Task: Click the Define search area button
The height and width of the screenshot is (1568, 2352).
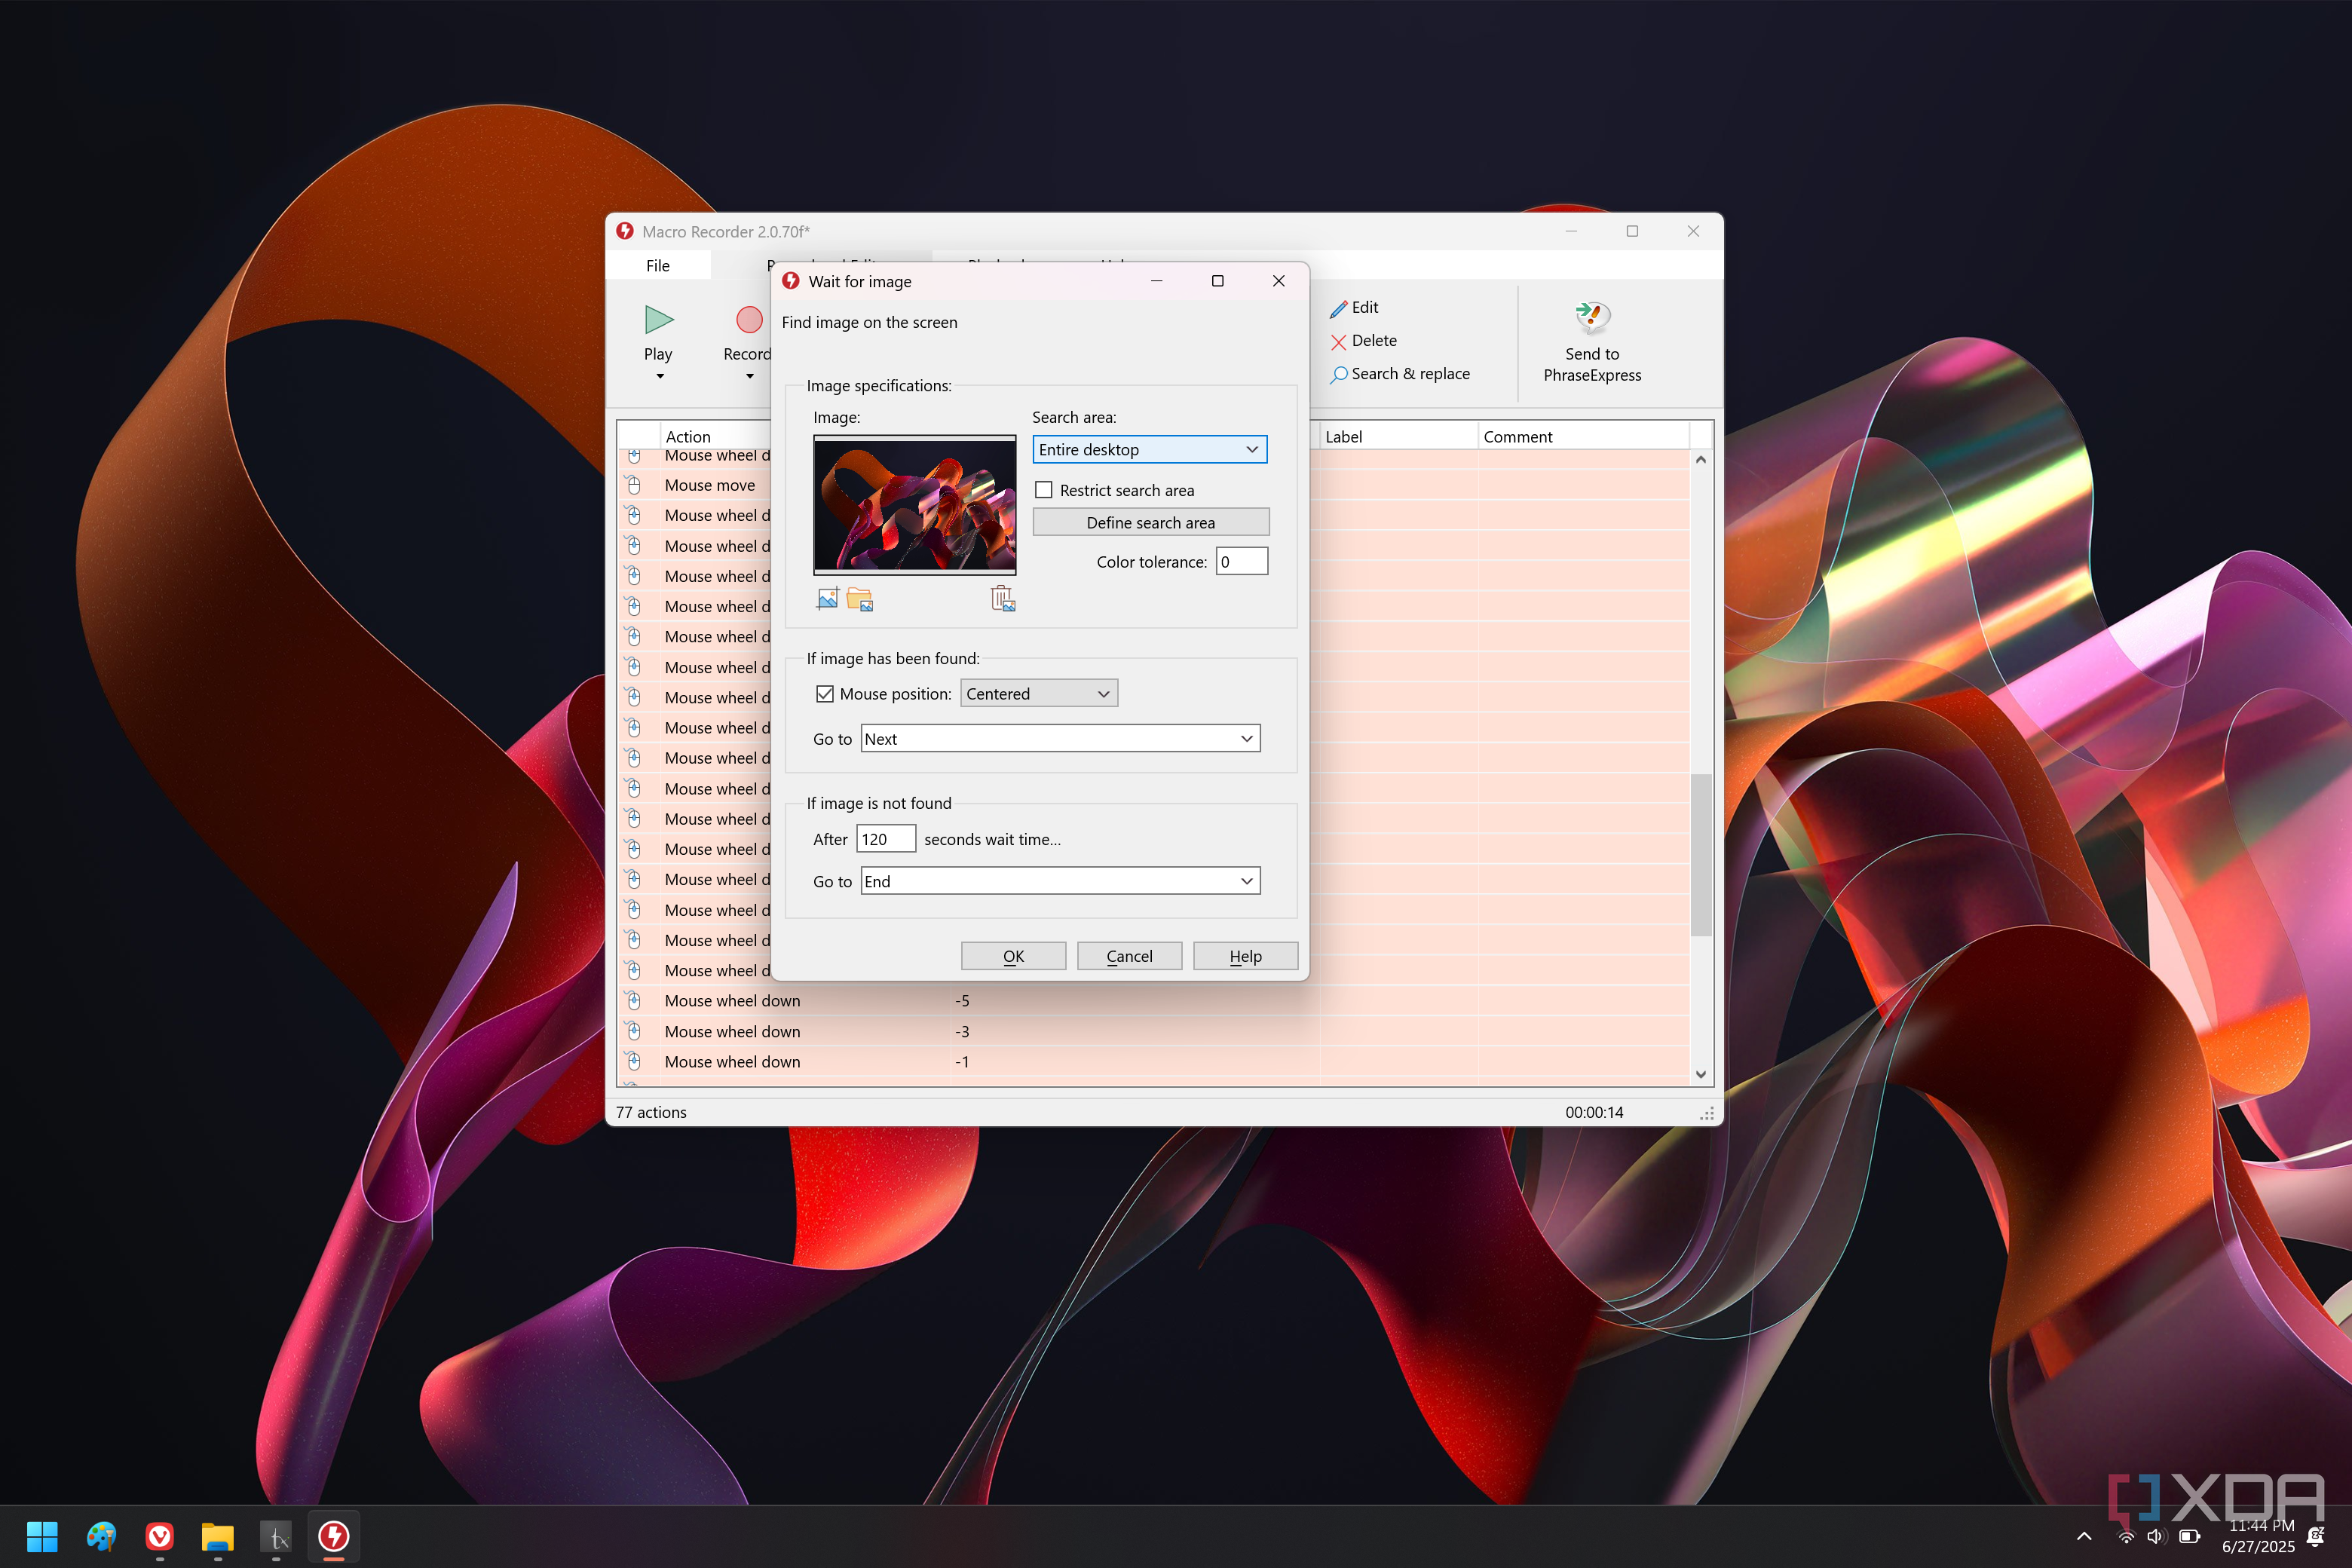Action: 1151,522
